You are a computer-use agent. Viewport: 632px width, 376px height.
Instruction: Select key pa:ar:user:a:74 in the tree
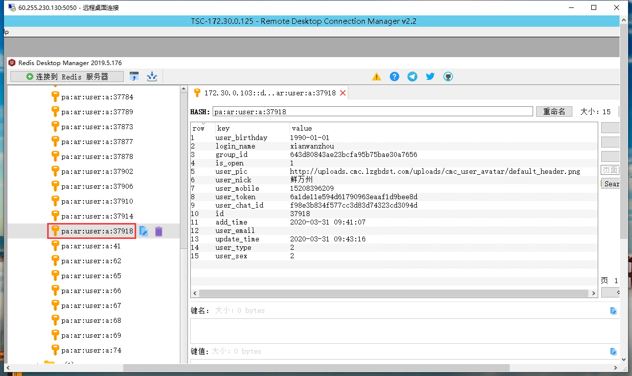91,350
